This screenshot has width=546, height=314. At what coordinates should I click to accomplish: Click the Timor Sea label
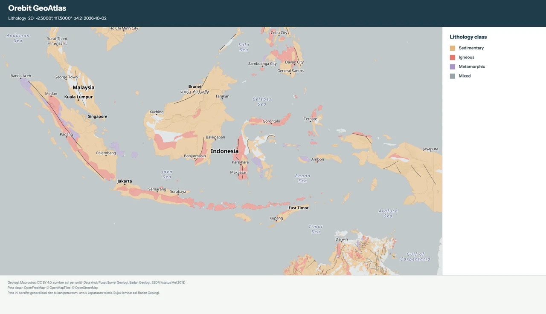316,229
